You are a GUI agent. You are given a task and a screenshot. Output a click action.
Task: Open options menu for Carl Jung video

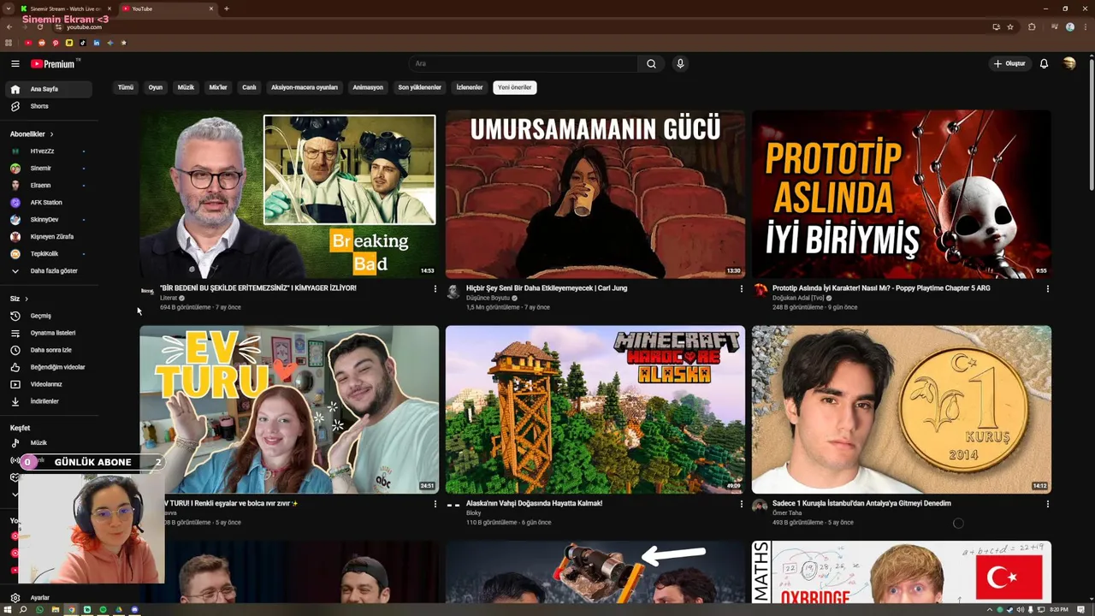pyautogui.click(x=741, y=289)
